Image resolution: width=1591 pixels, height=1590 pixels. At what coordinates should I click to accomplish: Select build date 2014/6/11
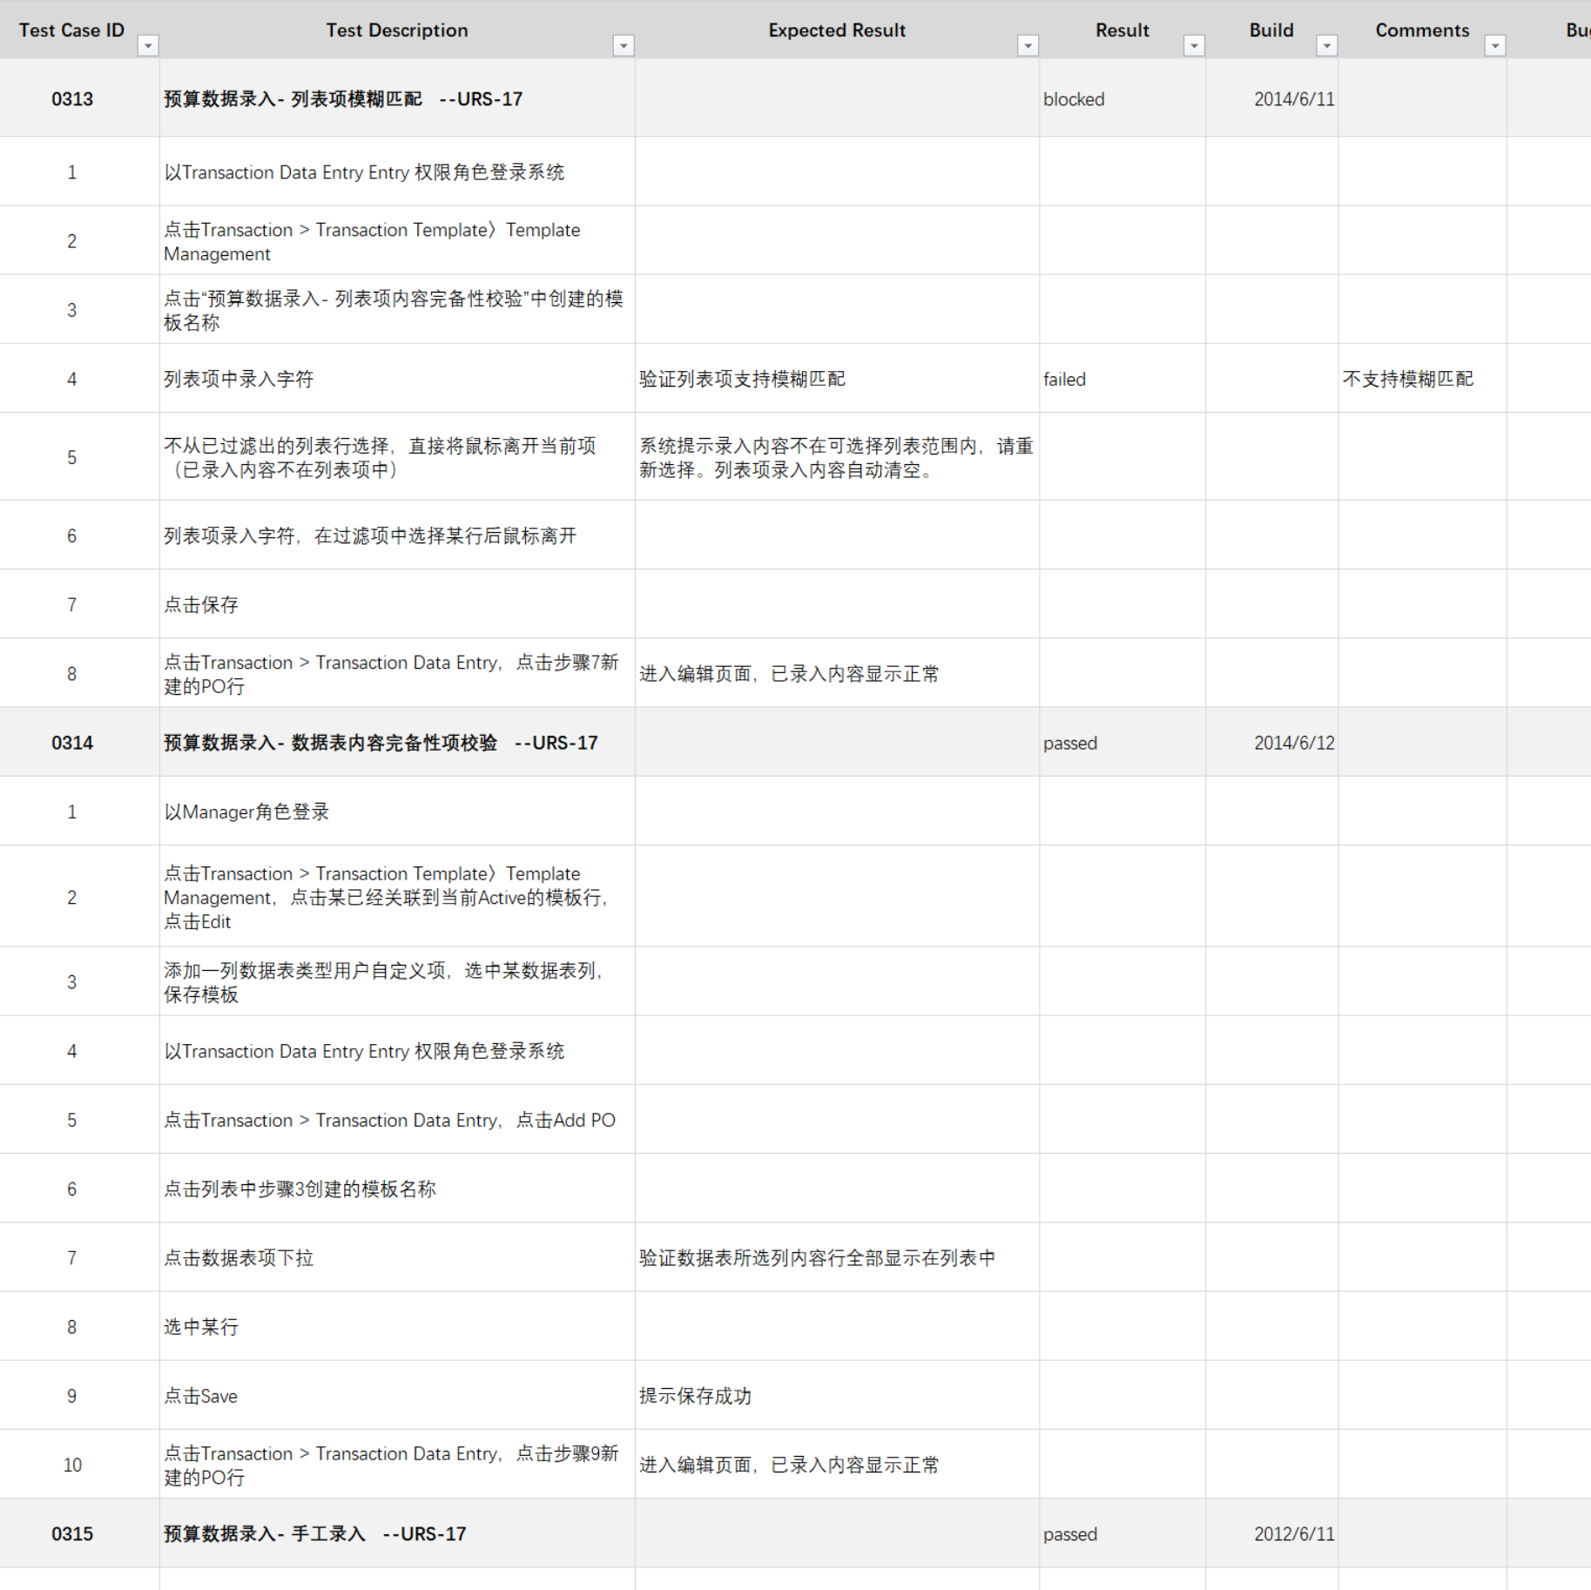coord(1272,99)
